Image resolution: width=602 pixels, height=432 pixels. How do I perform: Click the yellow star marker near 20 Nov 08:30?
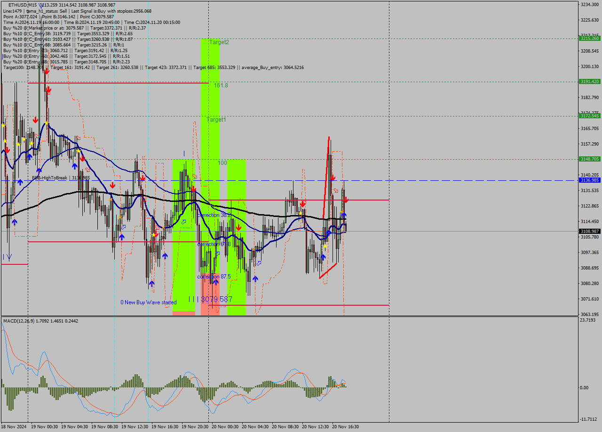pyautogui.click(x=300, y=213)
